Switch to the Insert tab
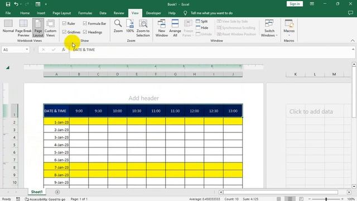This screenshot has height=201, width=357. click(x=41, y=13)
